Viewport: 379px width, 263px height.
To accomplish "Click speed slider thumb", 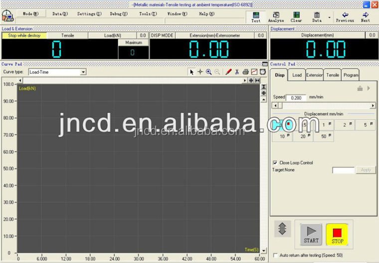I will (280, 105).
